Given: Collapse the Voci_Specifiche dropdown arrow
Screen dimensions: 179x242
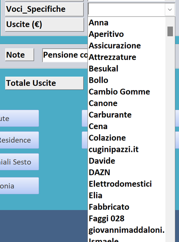Looking at the screenshot, I should (170, 10).
